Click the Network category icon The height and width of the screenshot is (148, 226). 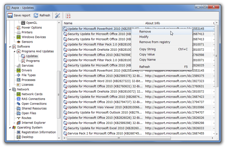pyautogui.click(x=14, y=89)
